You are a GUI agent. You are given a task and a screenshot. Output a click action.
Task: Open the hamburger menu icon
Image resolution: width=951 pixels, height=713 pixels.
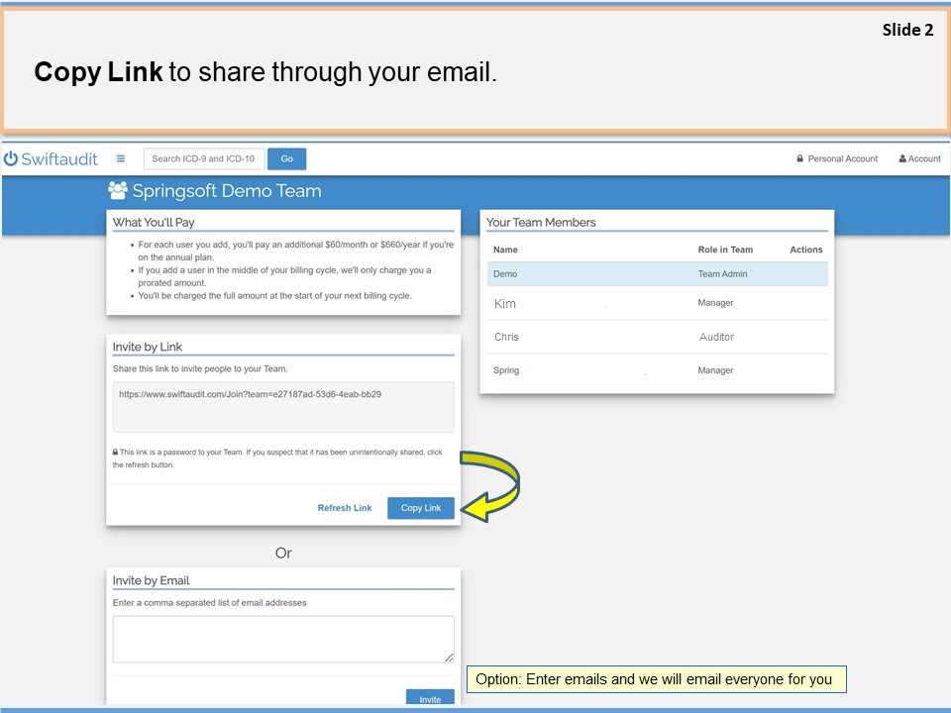121,158
